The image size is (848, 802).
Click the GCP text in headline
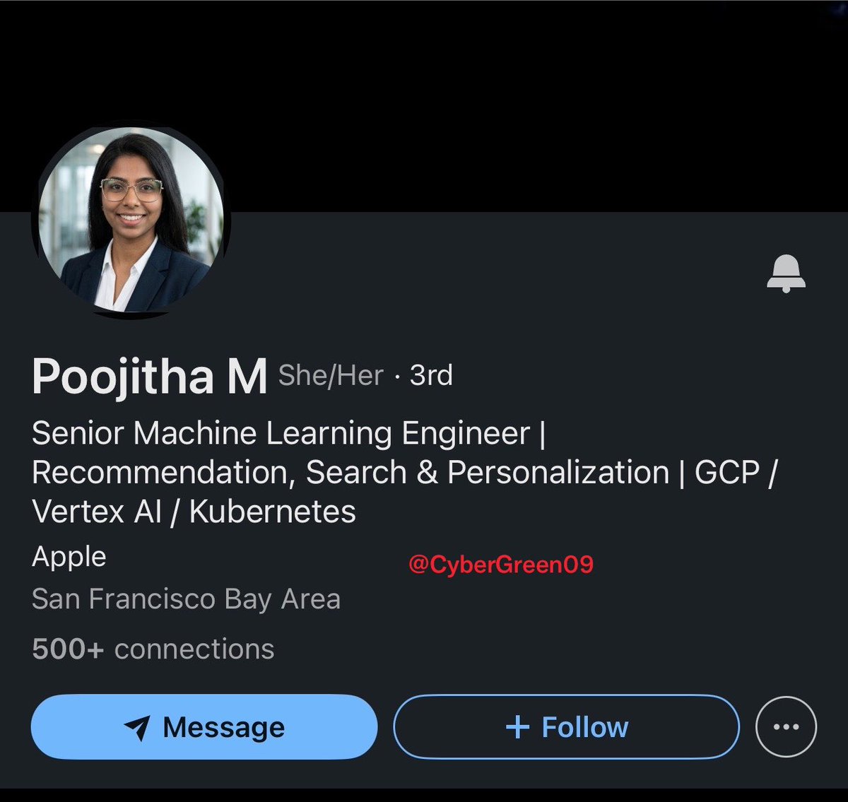click(727, 473)
